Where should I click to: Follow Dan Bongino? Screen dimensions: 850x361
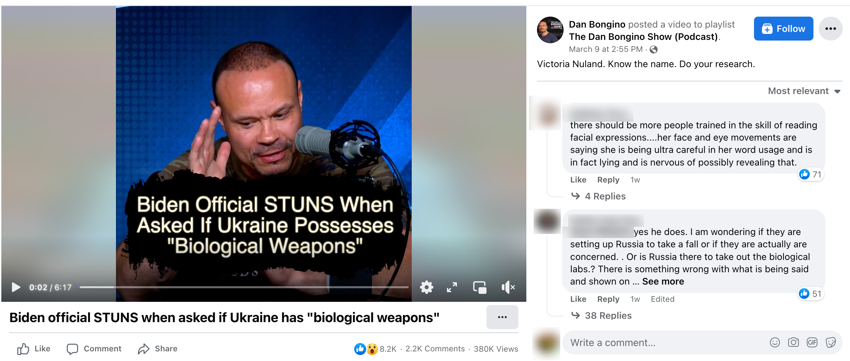[783, 29]
